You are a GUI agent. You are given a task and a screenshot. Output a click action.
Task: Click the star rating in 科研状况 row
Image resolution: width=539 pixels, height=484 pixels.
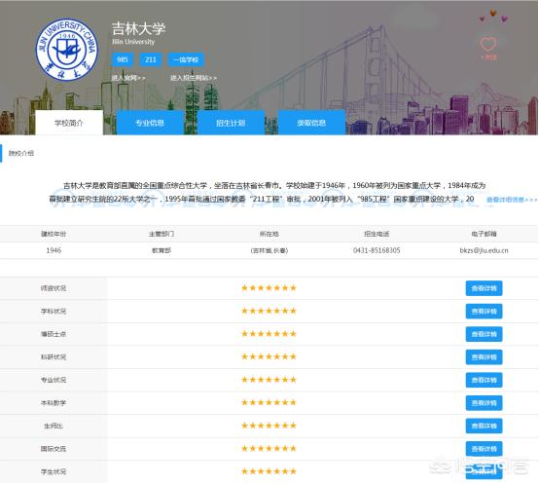pyautogui.click(x=269, y=356)
